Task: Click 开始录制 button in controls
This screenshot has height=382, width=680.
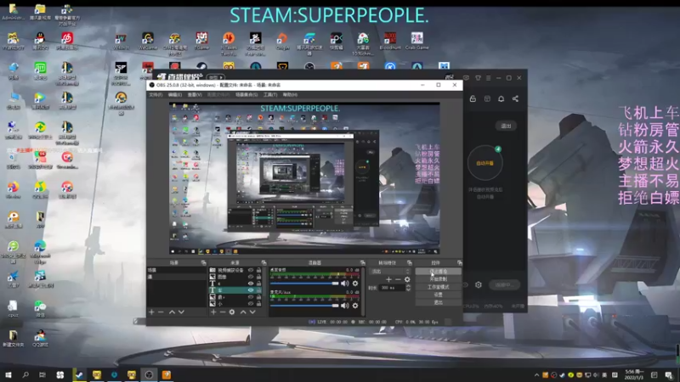Action: (x=438, y=279)
